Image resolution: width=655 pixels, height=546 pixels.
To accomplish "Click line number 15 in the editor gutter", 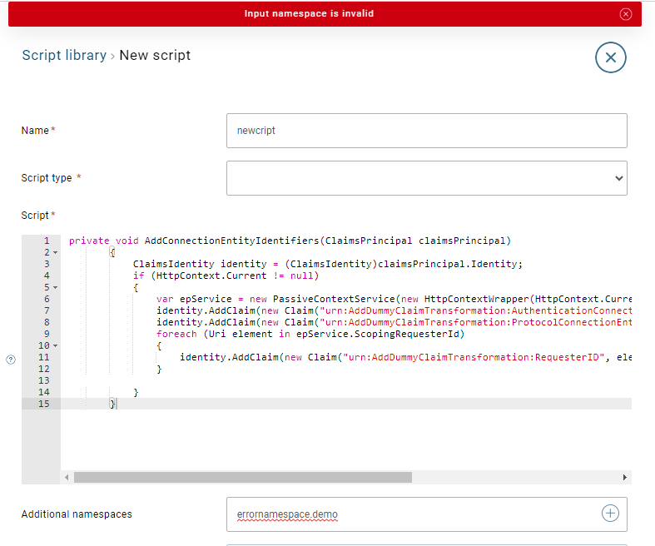I will (46, 404).
